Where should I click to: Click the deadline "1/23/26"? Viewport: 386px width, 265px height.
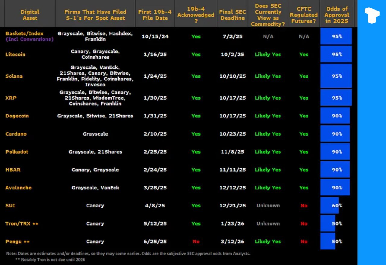[232, 223]
